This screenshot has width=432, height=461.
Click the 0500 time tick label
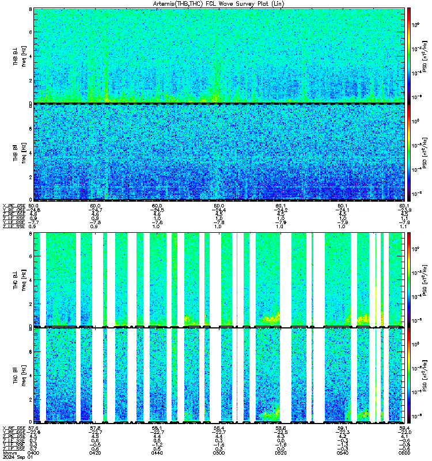pos(219,453)
